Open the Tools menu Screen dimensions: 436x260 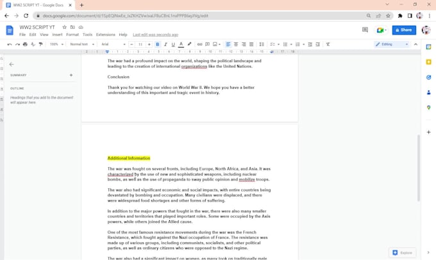pos(87,35)
